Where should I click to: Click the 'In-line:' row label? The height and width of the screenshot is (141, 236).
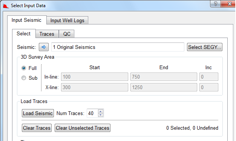pos(52,77)
